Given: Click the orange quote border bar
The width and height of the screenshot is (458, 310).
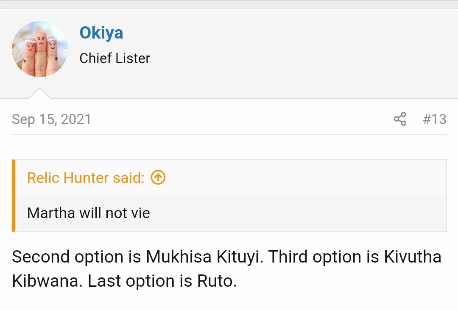Looking at the screenshot, I should click(14, 196).
